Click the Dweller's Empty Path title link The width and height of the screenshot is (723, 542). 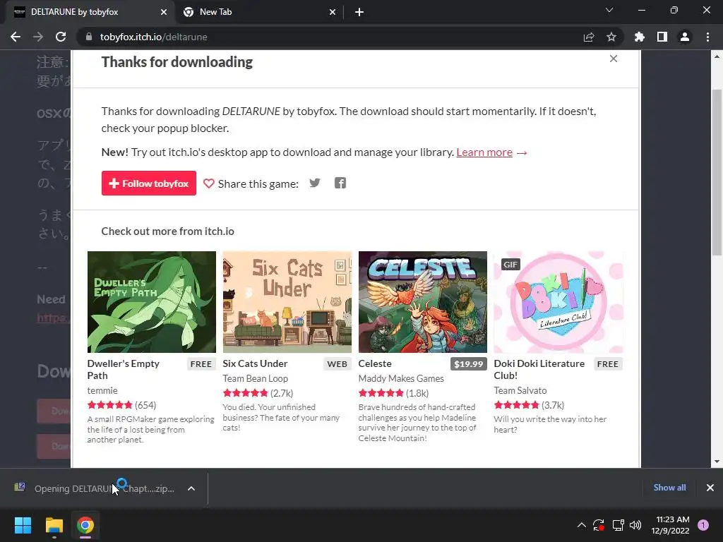point(123,369)
